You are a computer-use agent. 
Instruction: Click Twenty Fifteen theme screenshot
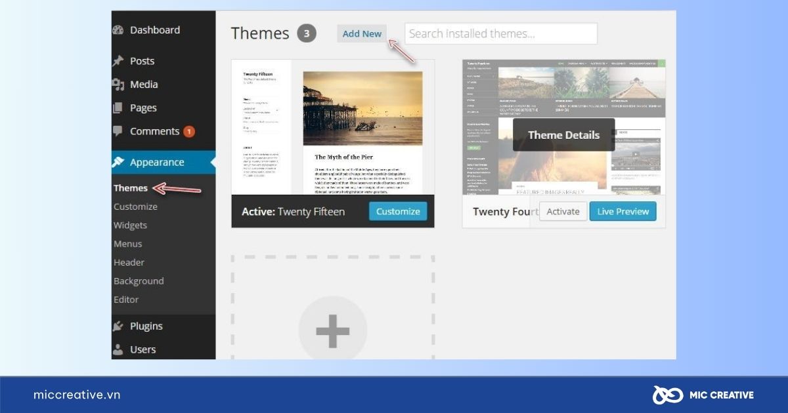coord(333,127)
